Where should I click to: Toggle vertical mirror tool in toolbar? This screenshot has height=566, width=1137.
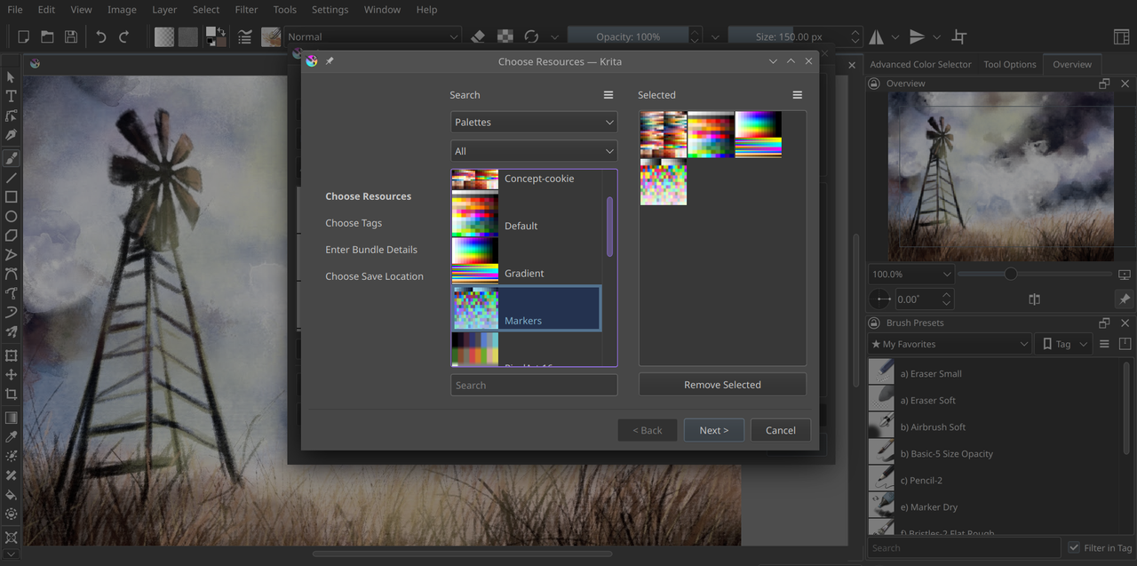tap(917, 36)
